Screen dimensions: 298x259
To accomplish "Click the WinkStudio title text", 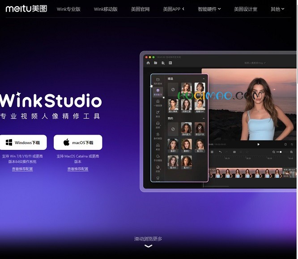I will point(51,100).
